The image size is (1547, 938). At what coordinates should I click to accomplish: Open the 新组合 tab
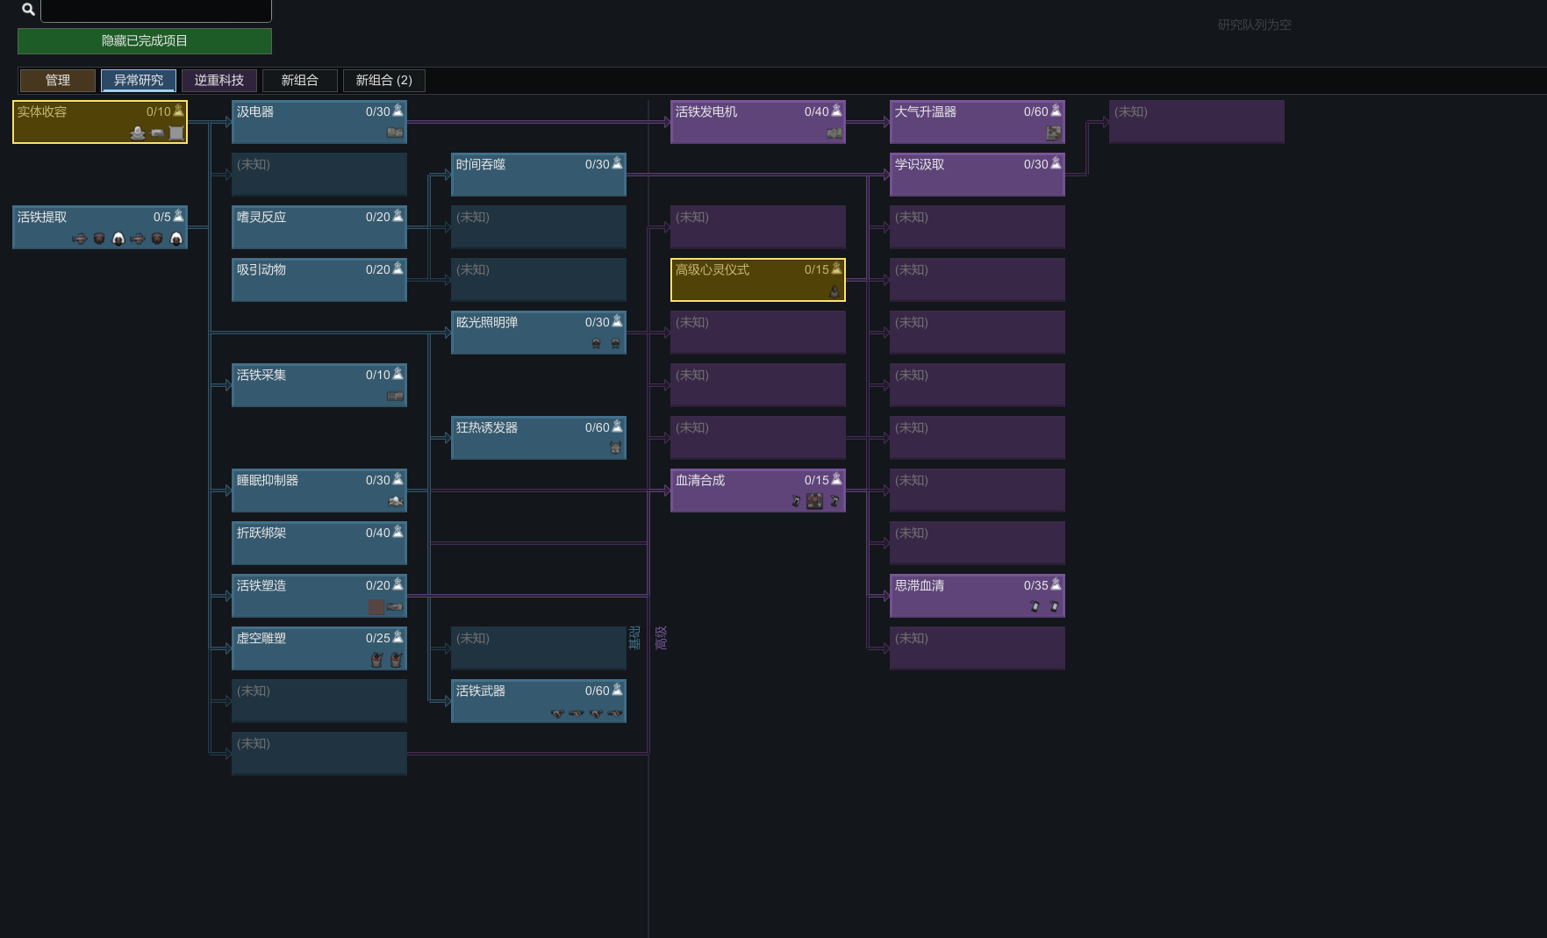(300, 80)
